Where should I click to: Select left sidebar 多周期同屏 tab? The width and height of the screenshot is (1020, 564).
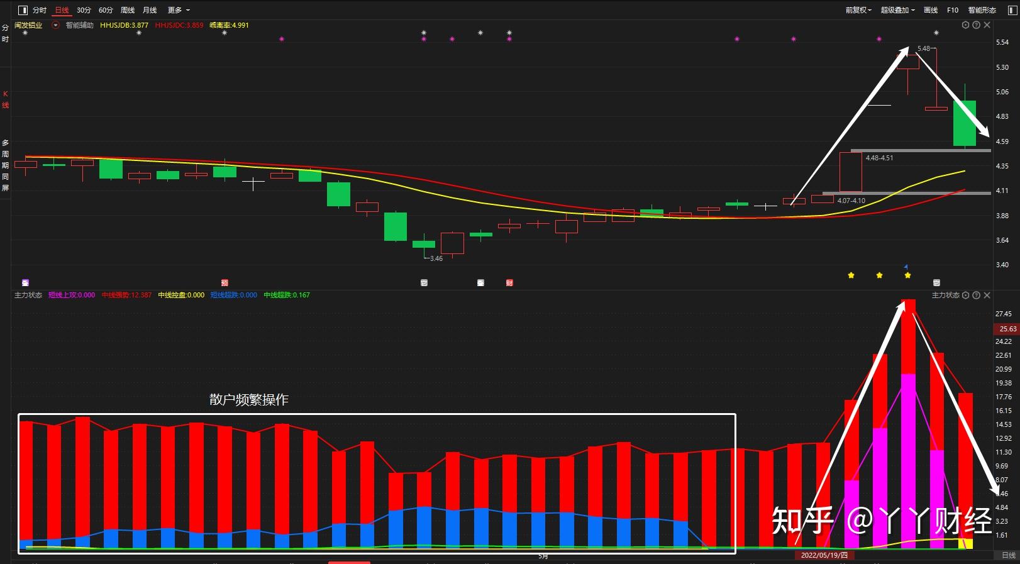pos(5,165)
